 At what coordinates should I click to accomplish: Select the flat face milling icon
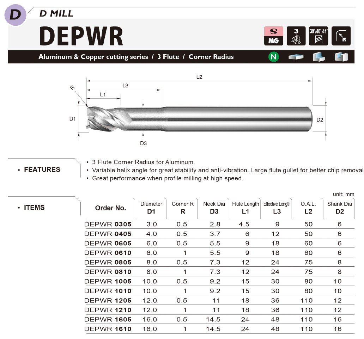(296, 57)
